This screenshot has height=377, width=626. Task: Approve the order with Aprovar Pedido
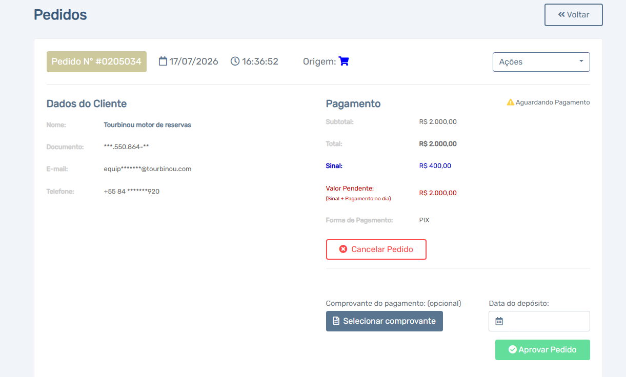[x=542, y=350]
